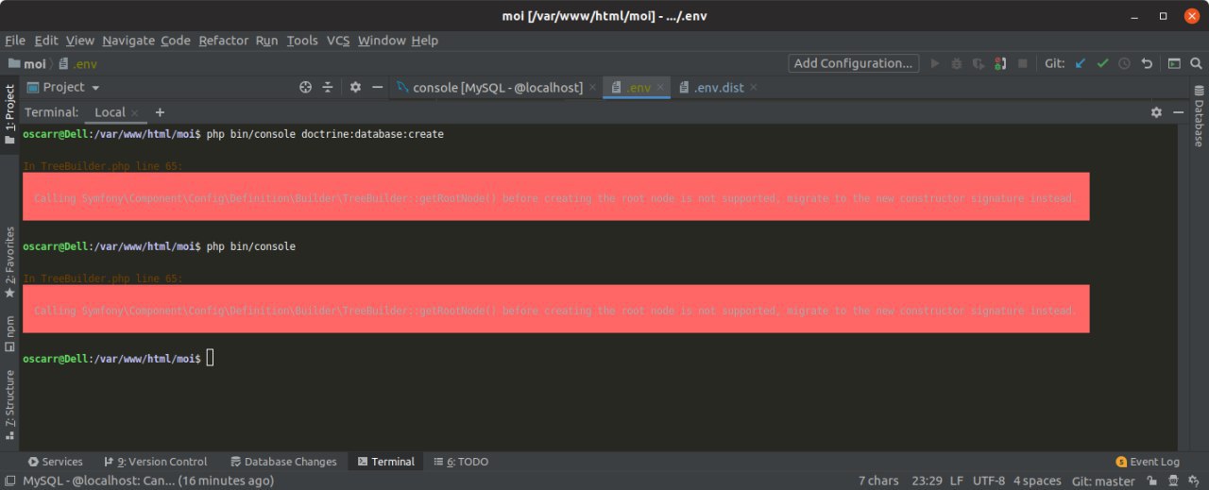Close the .env.dist editor tab
The height and width of the screenshot is (490, 1209).
(754, 88)
